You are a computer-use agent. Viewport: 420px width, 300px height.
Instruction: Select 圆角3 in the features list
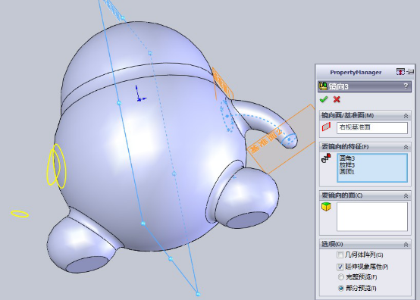point(347,158)
